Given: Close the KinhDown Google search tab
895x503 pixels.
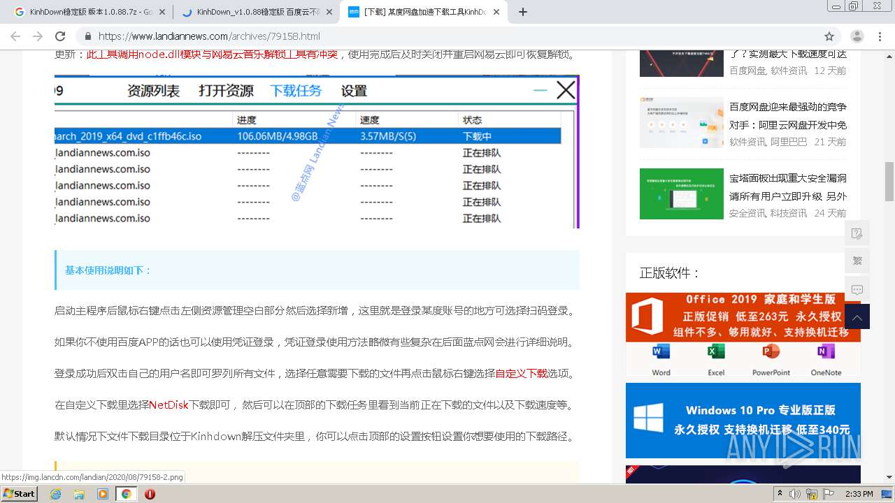Looking at the screenshot, I should tap(162, 12).
